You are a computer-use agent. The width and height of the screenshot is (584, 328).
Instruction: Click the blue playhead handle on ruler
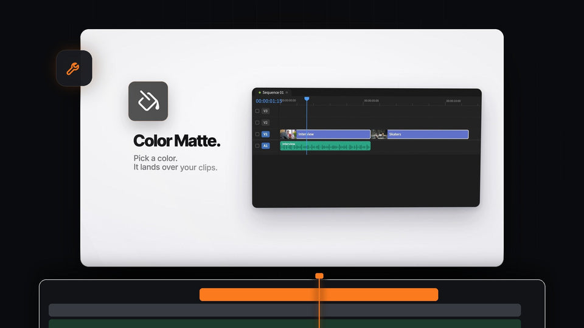(x=307, y=98)
